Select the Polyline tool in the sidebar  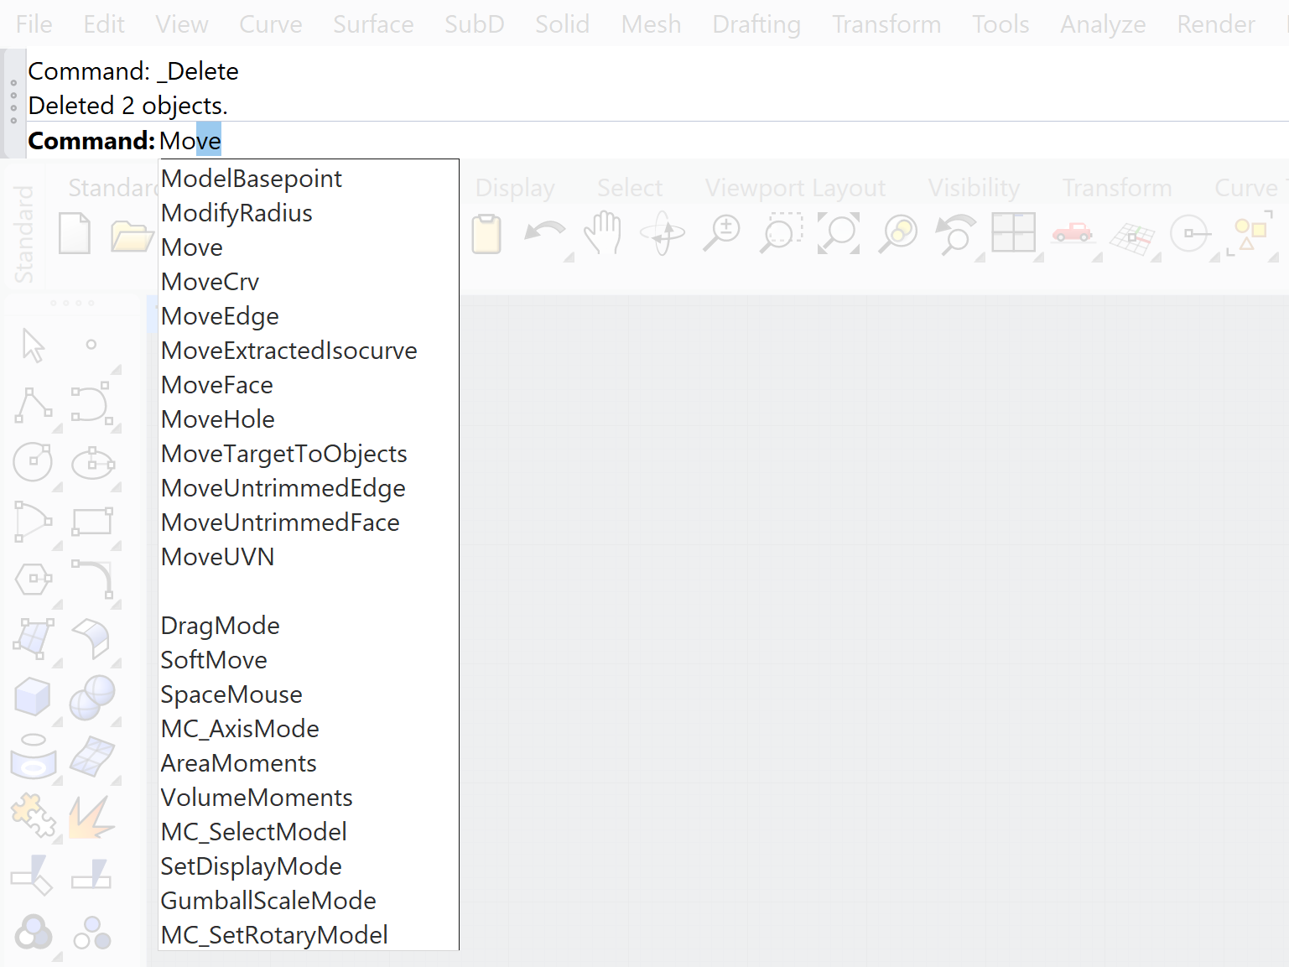[34, 405]
